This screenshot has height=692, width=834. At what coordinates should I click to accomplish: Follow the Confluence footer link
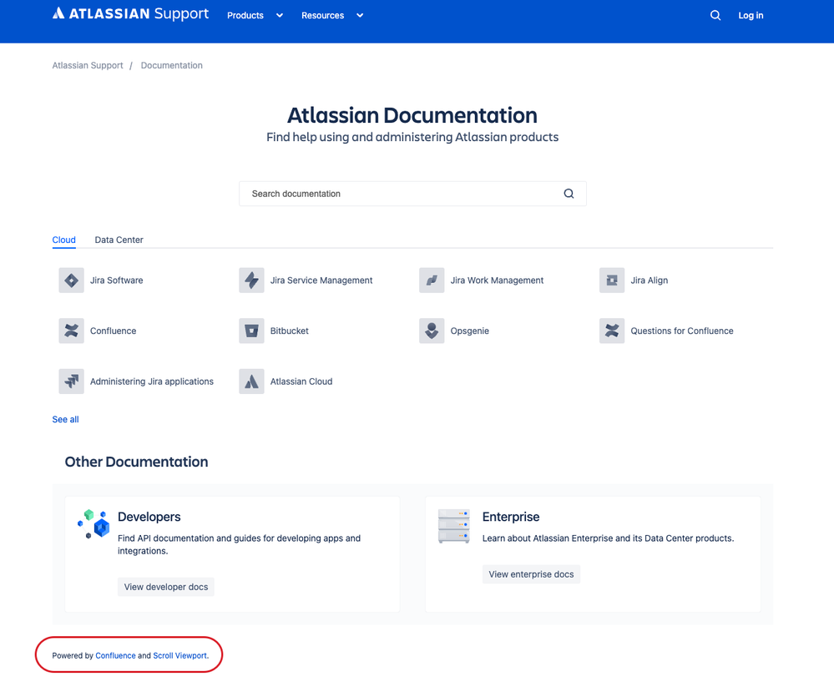(115, 656)
